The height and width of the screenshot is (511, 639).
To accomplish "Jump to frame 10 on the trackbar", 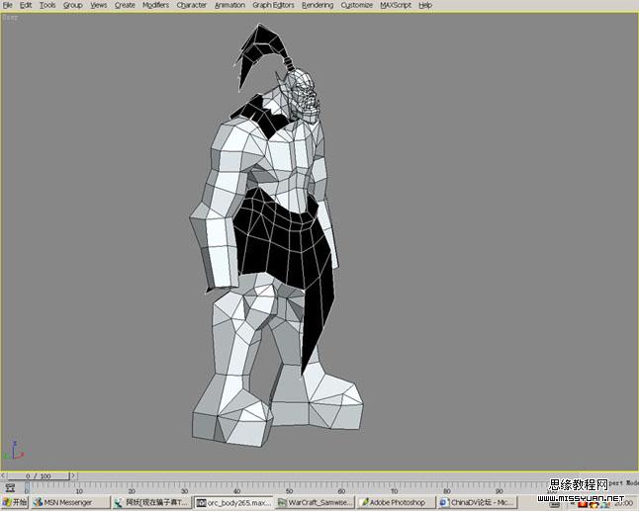I will 79,490.
